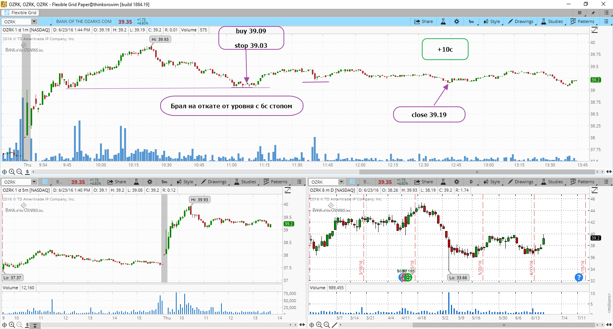Open Share menu in the daily chart toolbar

(423, 182)
